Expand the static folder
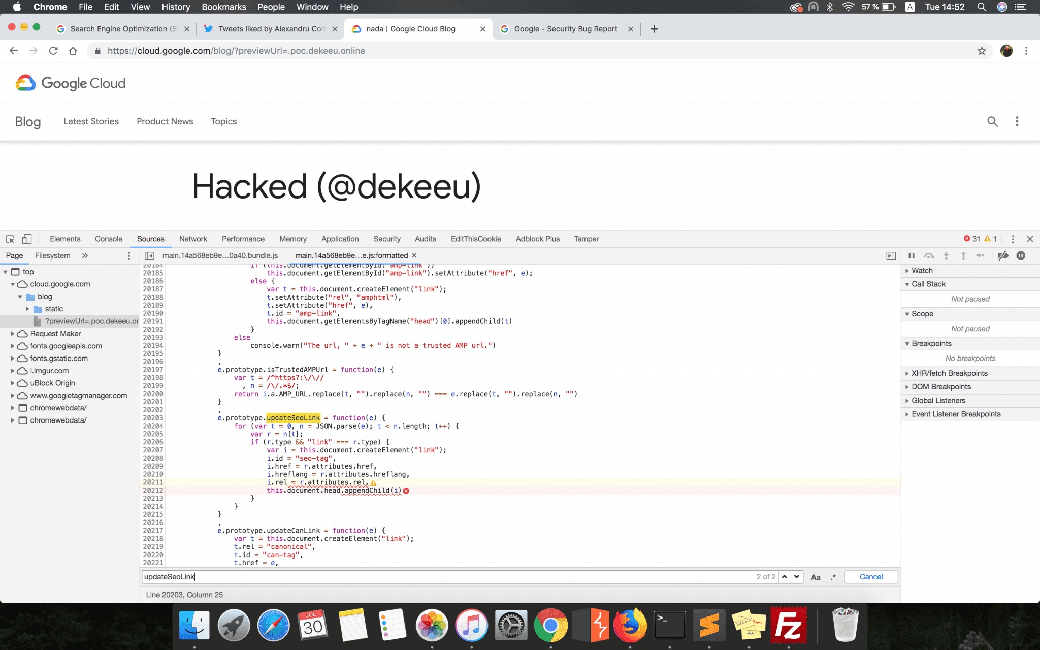 27,309
